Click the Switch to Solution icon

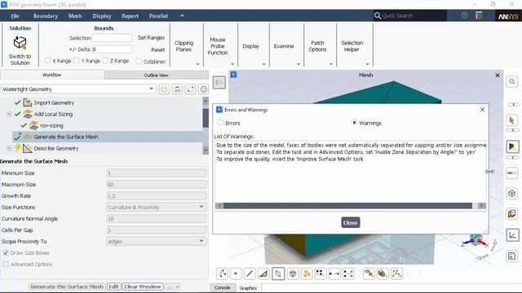pyautogui.click(x=20, y=43)
